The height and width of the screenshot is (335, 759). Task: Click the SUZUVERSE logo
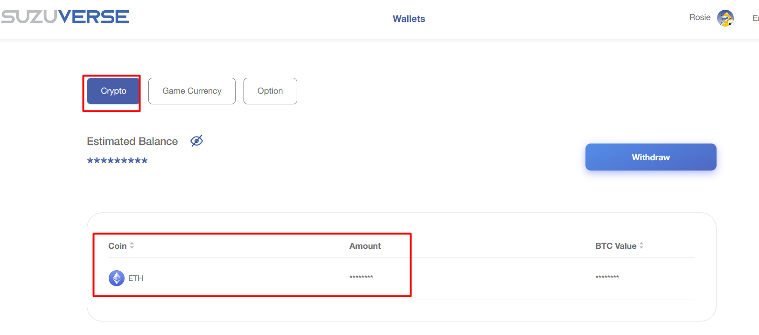[65, 17]
